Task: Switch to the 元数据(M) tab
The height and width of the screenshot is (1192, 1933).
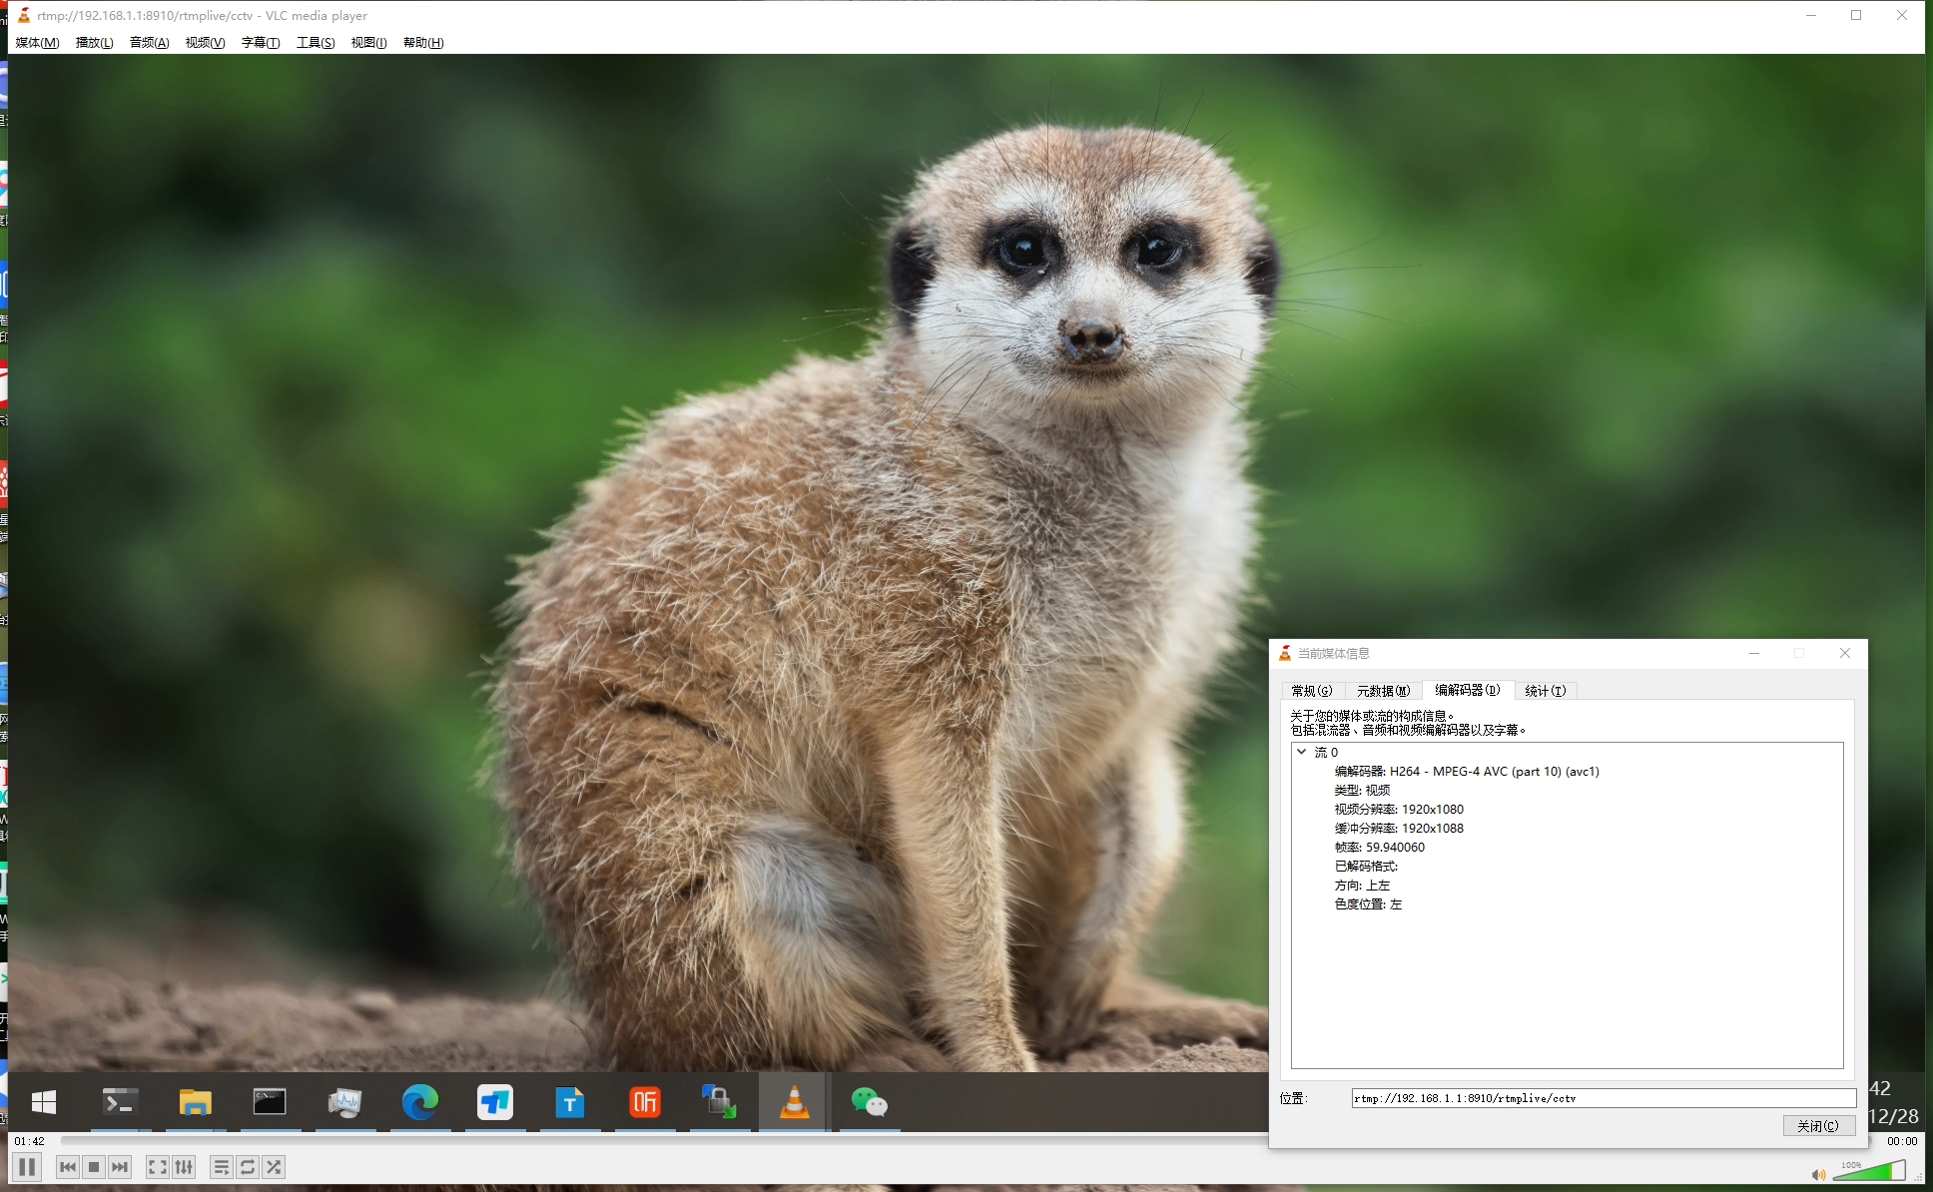Action: [x=1383, y=691]
